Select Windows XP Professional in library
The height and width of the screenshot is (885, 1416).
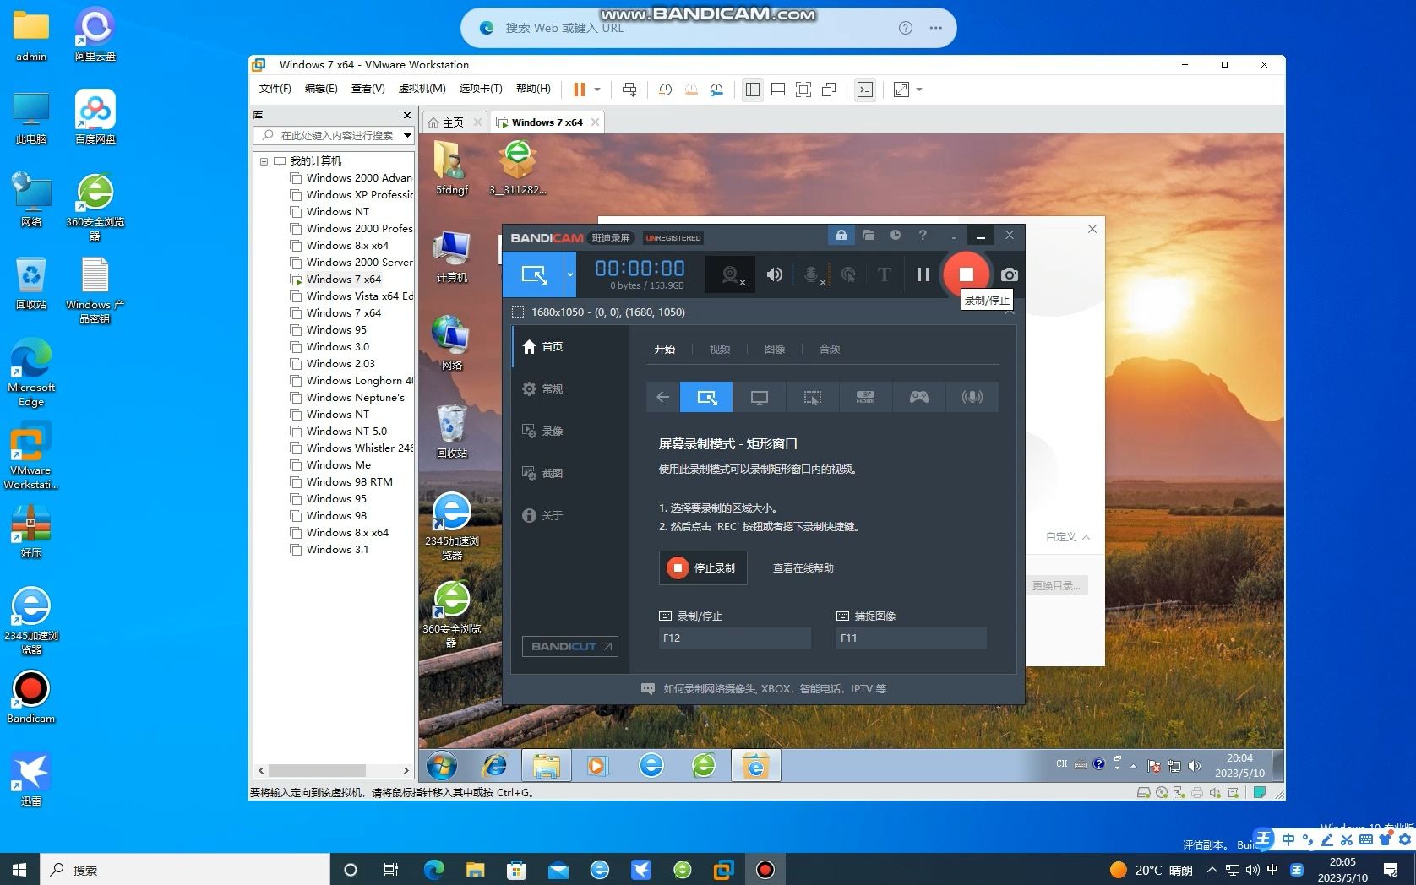coord(360,194)
